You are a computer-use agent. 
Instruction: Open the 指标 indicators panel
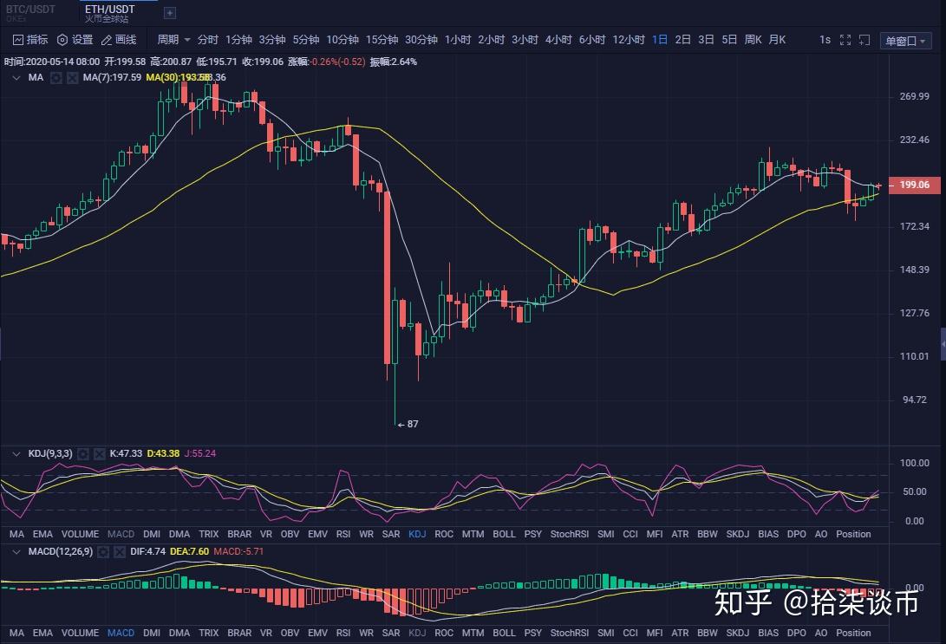30,40
